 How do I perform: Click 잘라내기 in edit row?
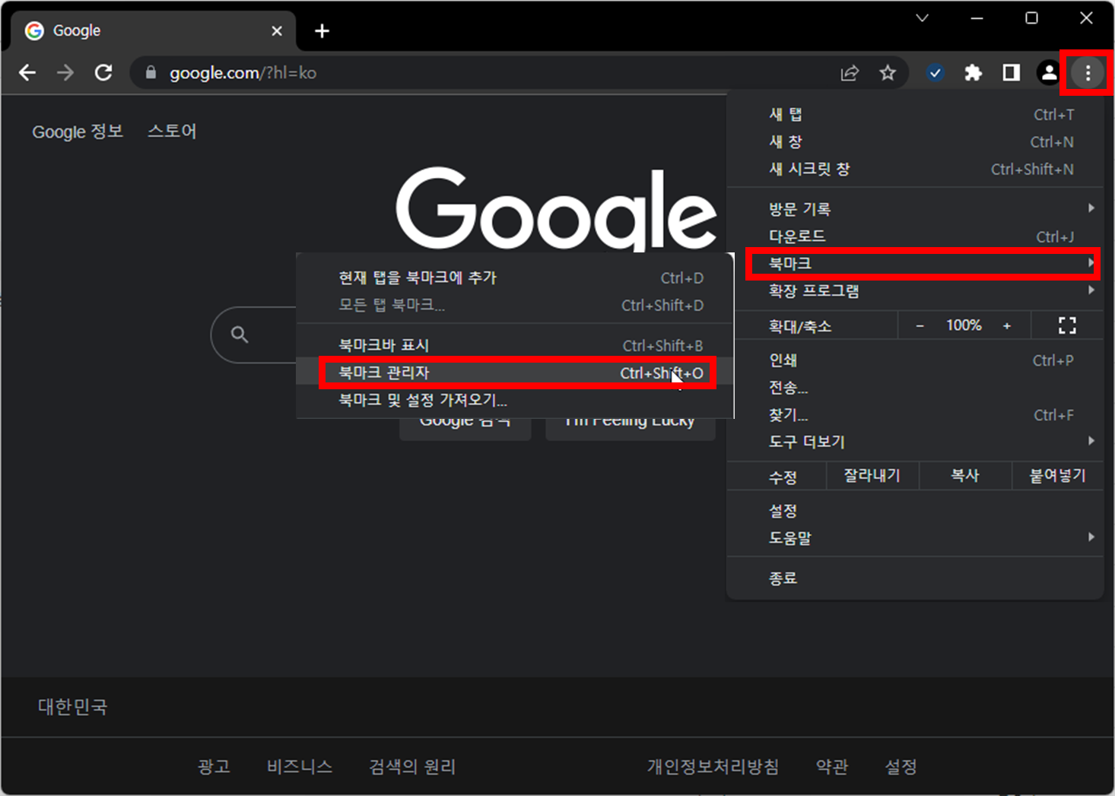pos(872,476)
